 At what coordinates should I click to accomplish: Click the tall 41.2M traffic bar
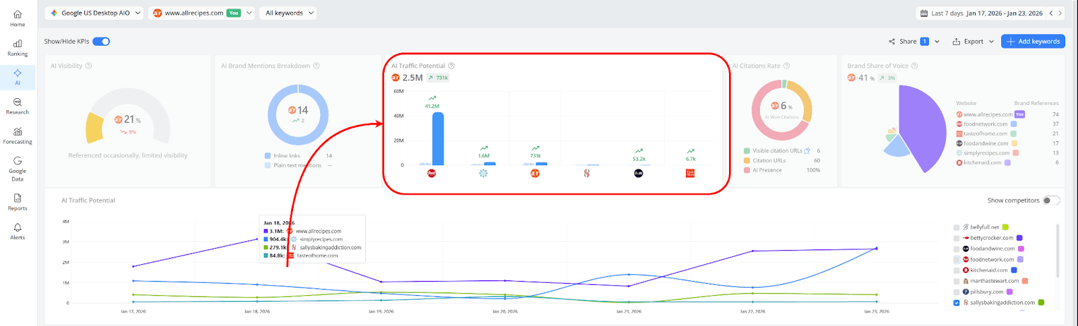pos(438,138)
